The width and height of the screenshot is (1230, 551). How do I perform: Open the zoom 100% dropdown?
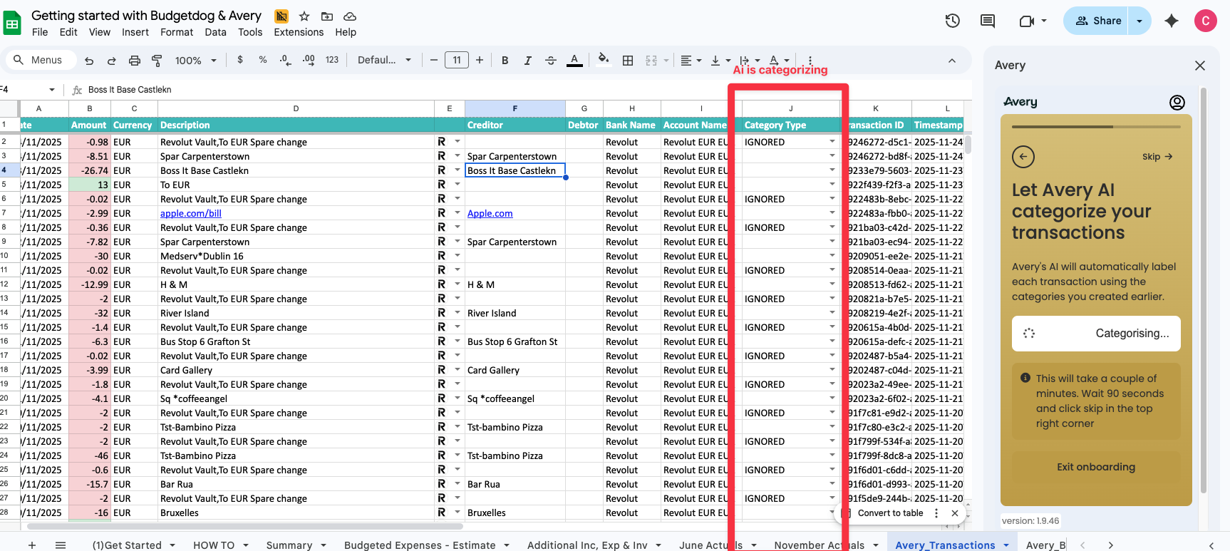[195, 61]
